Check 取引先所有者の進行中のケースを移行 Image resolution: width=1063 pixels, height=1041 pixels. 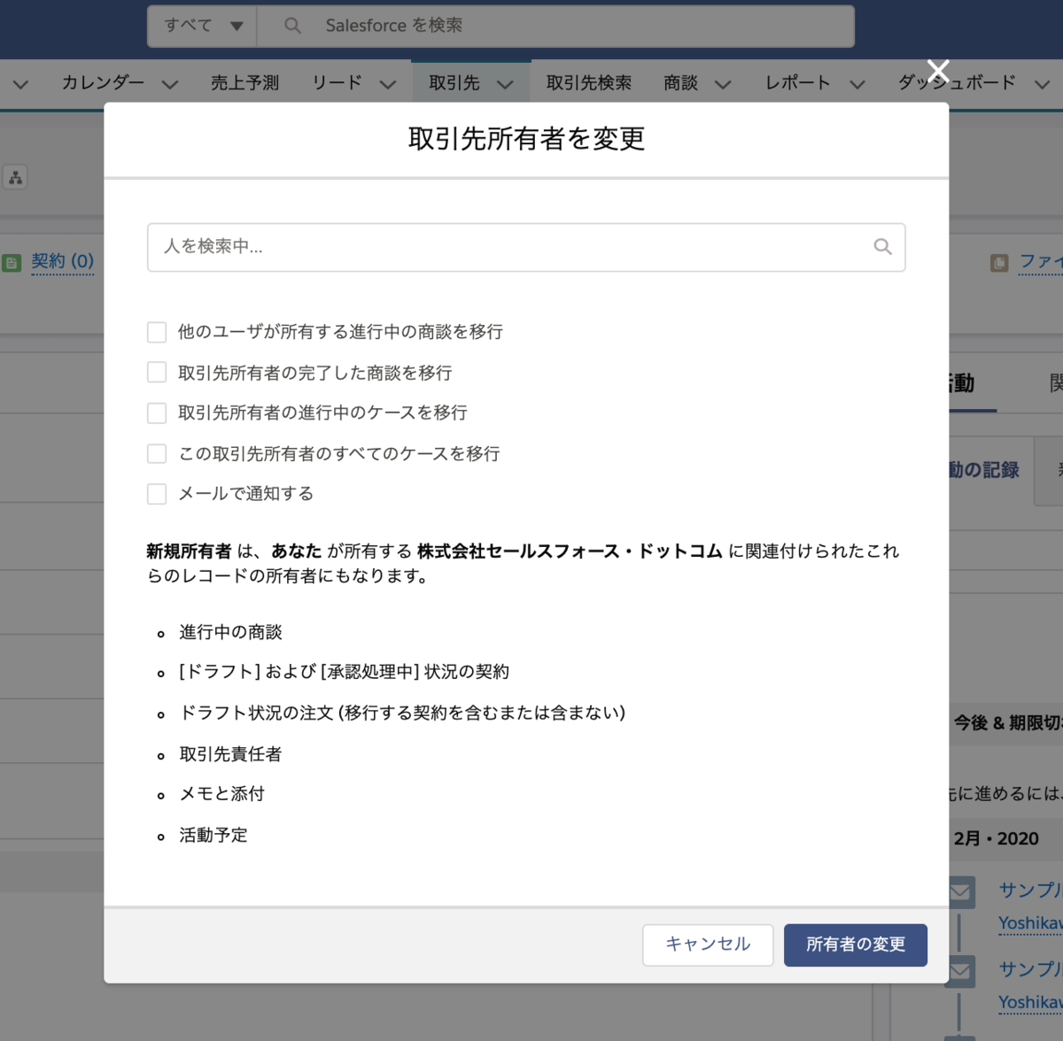(157, 413)
